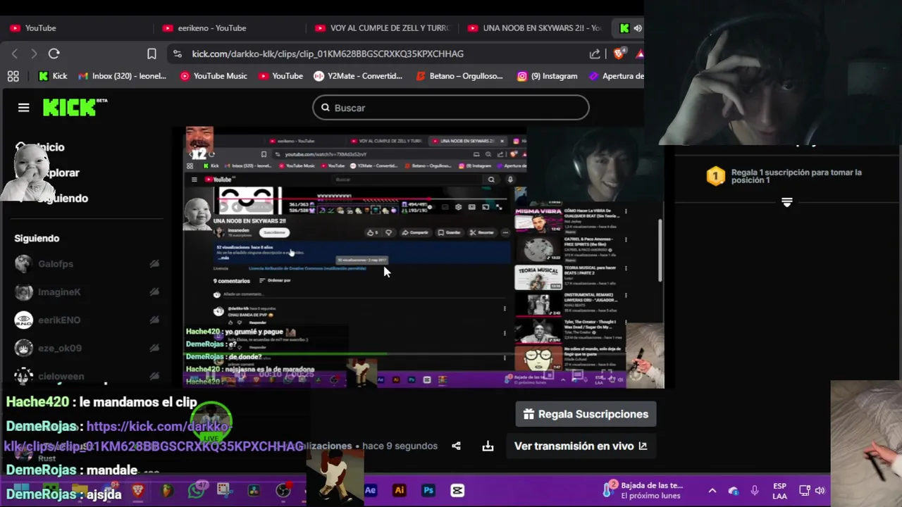
Task: Focus the Buscar search field
Action: 451,108
